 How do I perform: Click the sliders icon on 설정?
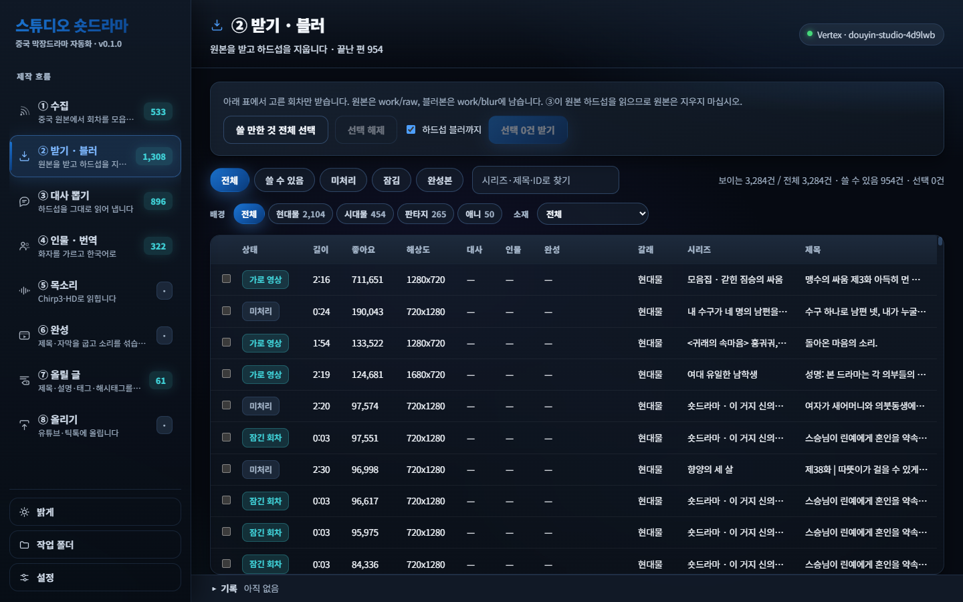coord(24,578)
